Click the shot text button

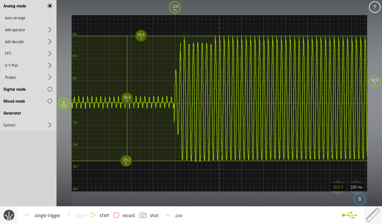pyautogui.click(x=154, y=215)
